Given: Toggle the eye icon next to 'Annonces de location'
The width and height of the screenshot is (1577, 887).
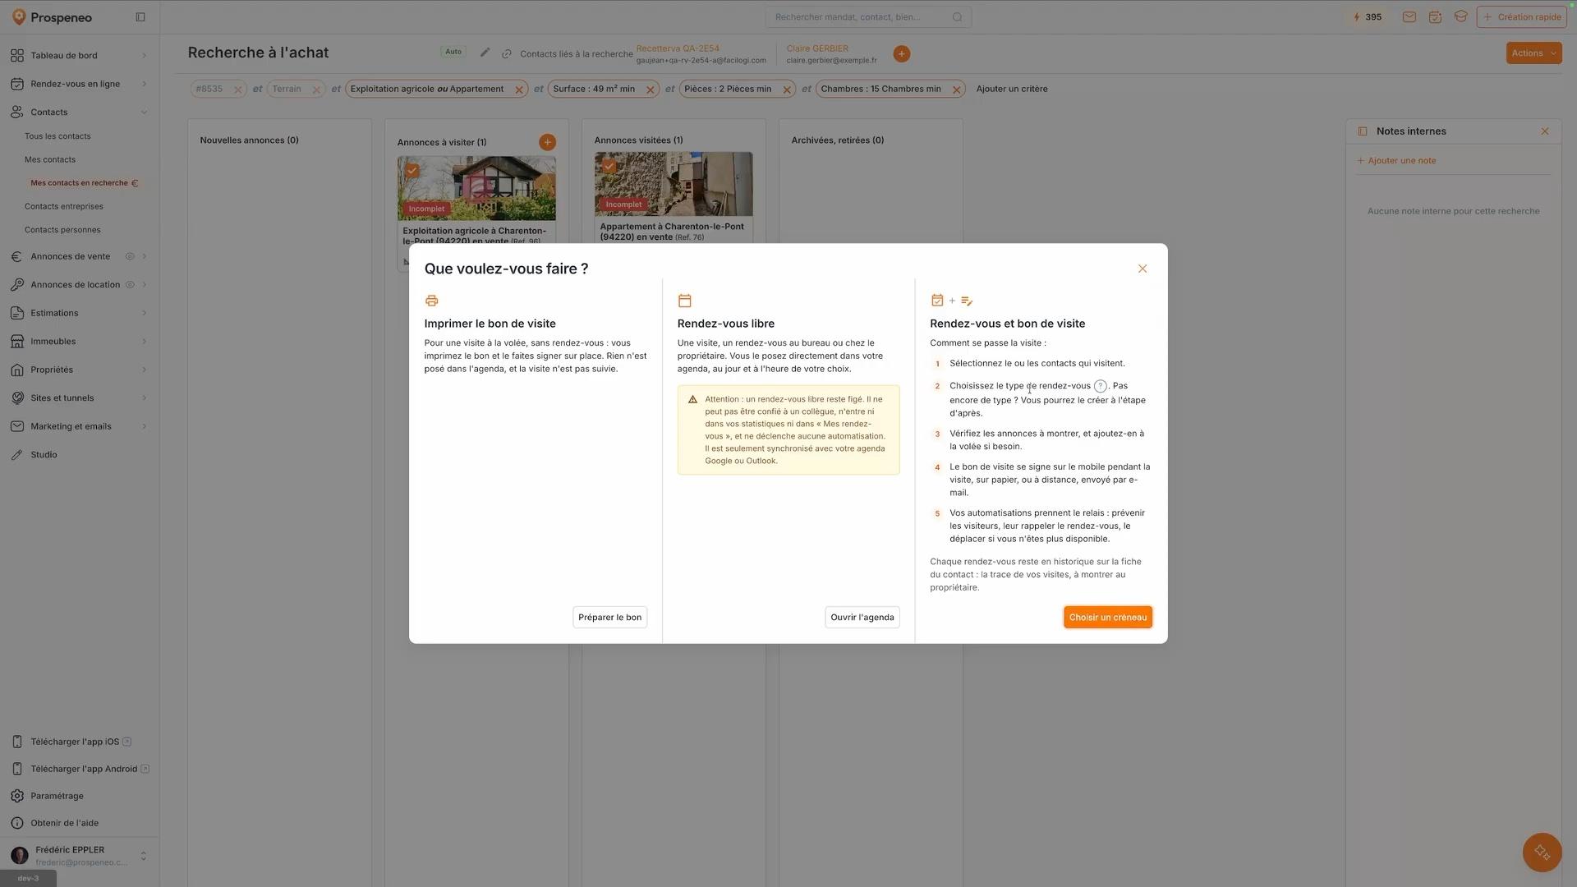Looking at the screenshot, I should click(x=130, y=285).
